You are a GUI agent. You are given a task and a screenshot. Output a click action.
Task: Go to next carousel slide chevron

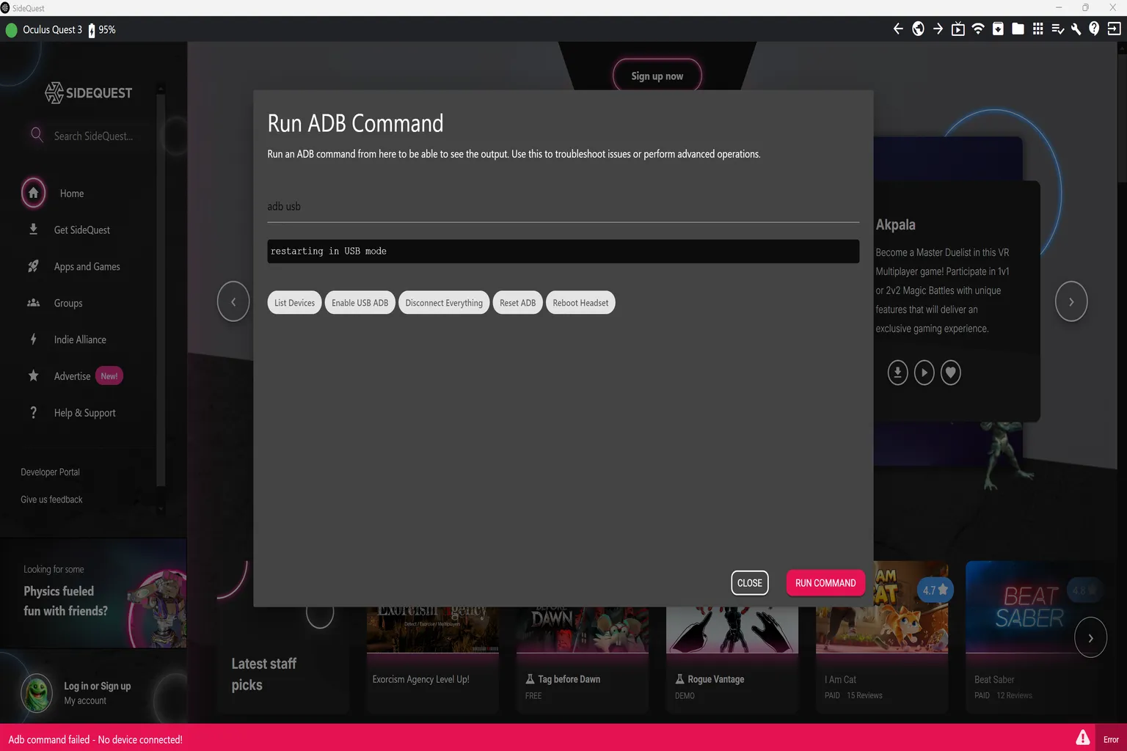(1071, 301)
